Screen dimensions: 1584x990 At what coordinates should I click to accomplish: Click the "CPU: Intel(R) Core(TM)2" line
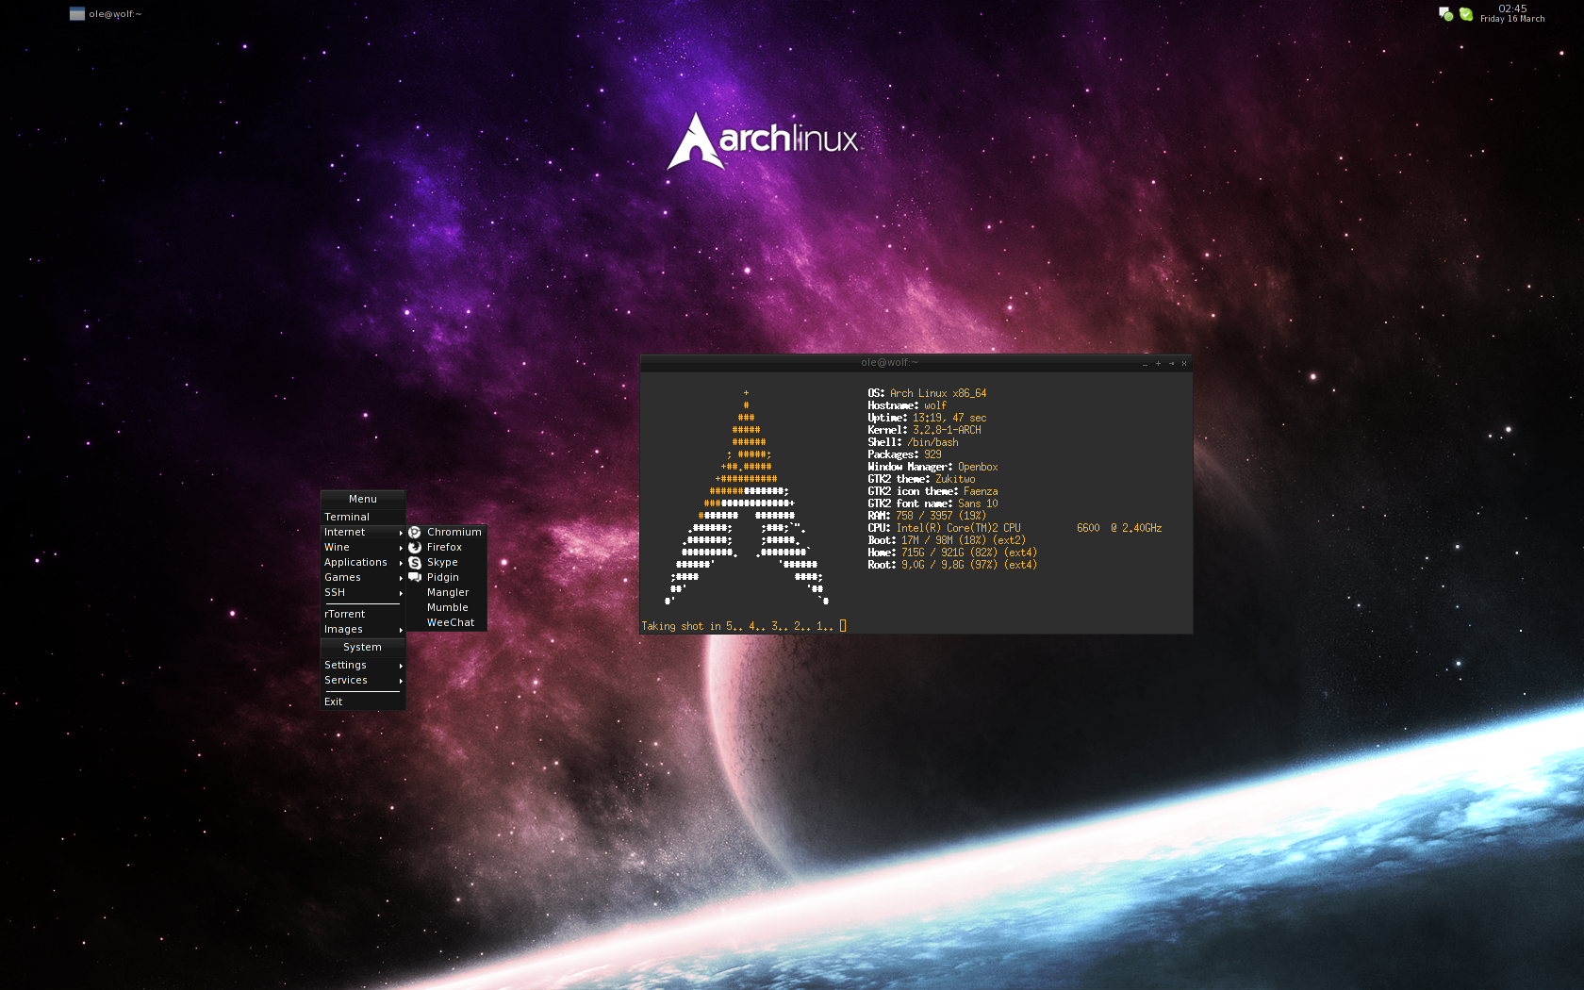click(1015, 528)
